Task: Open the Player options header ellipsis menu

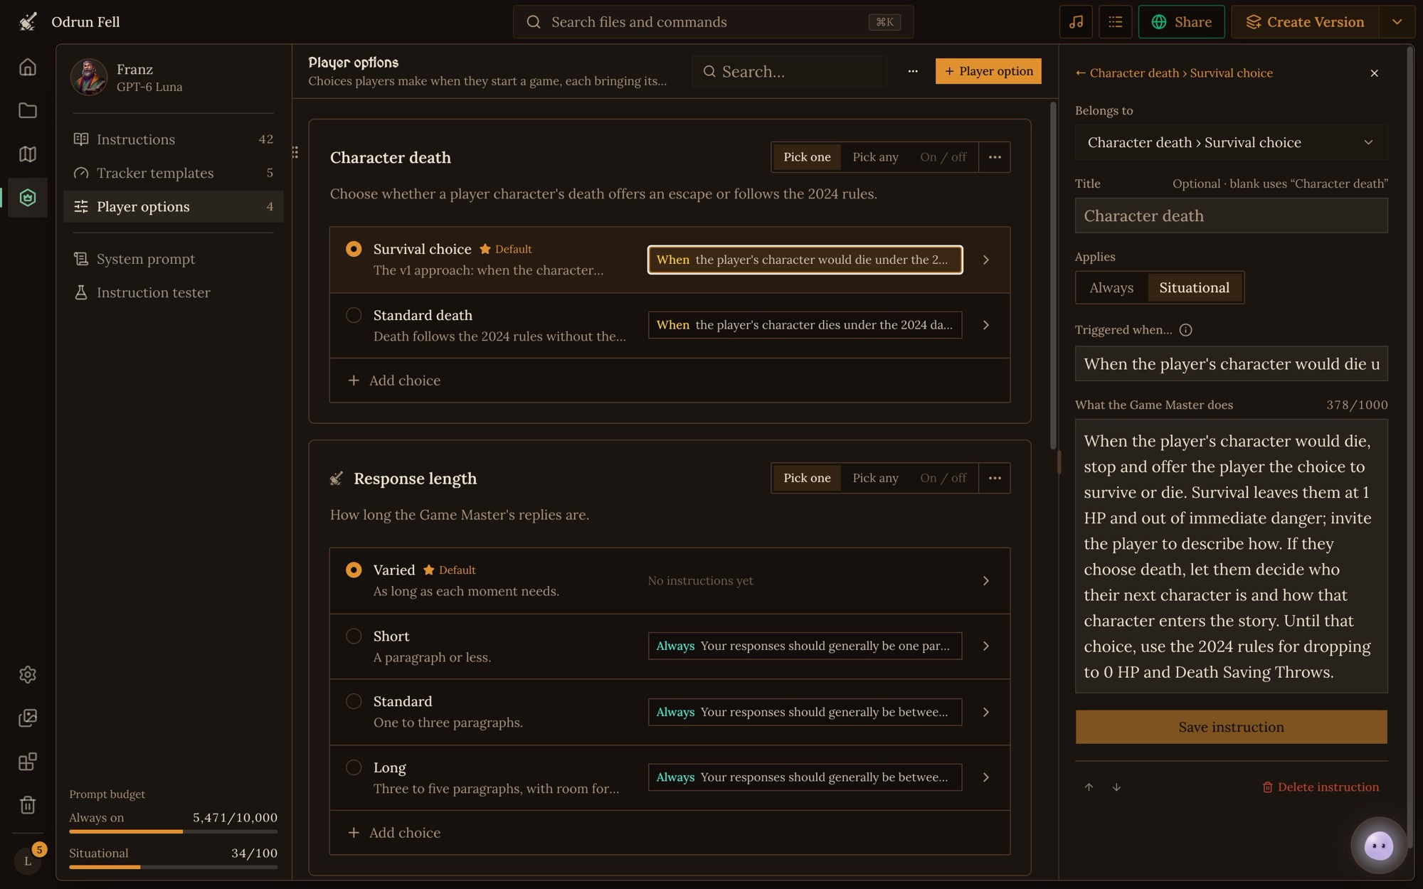Action: click(912, 71)
